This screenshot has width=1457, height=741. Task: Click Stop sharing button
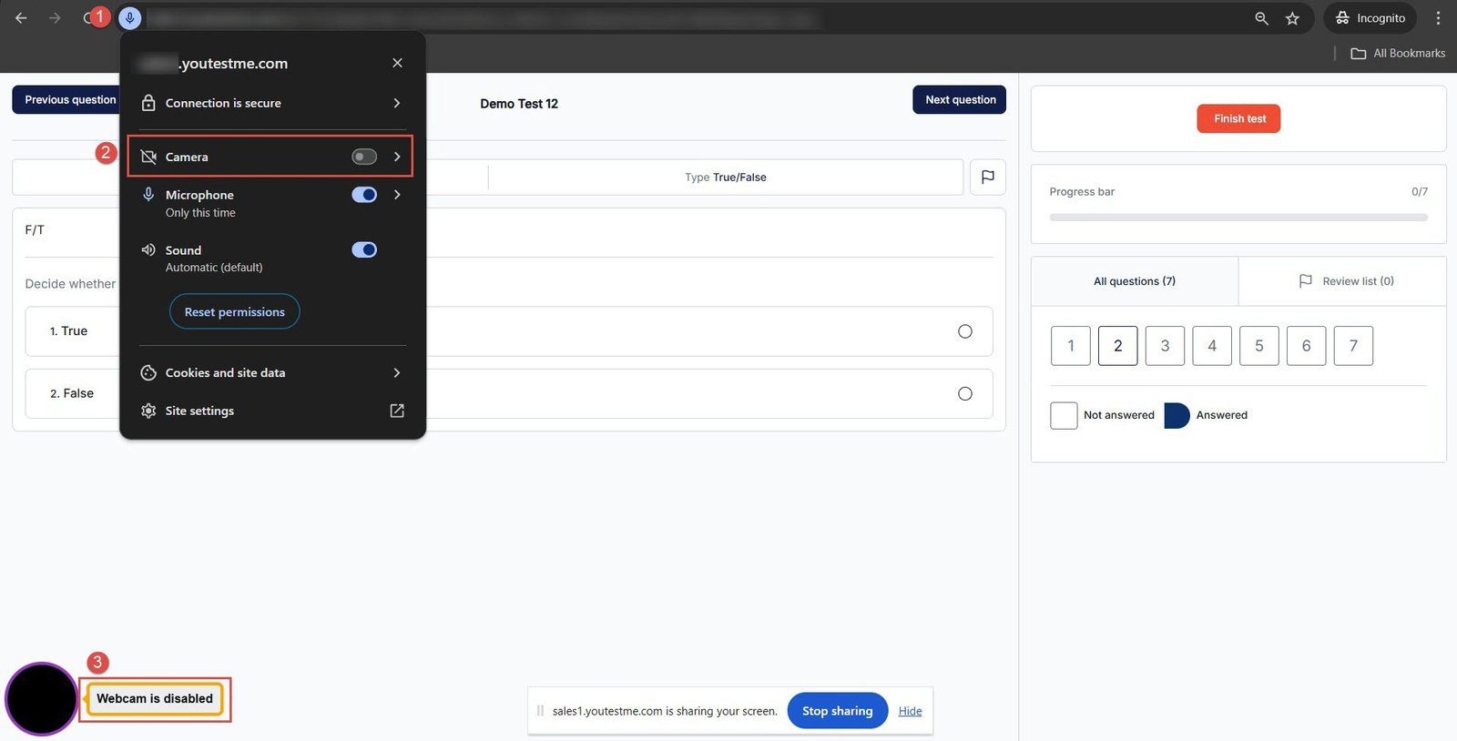pyautogui.click(x=837, y=711)
